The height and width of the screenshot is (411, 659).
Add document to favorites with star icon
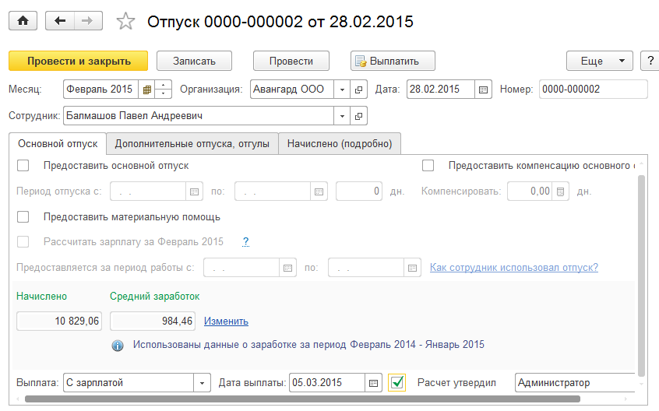tap(125, 22)
